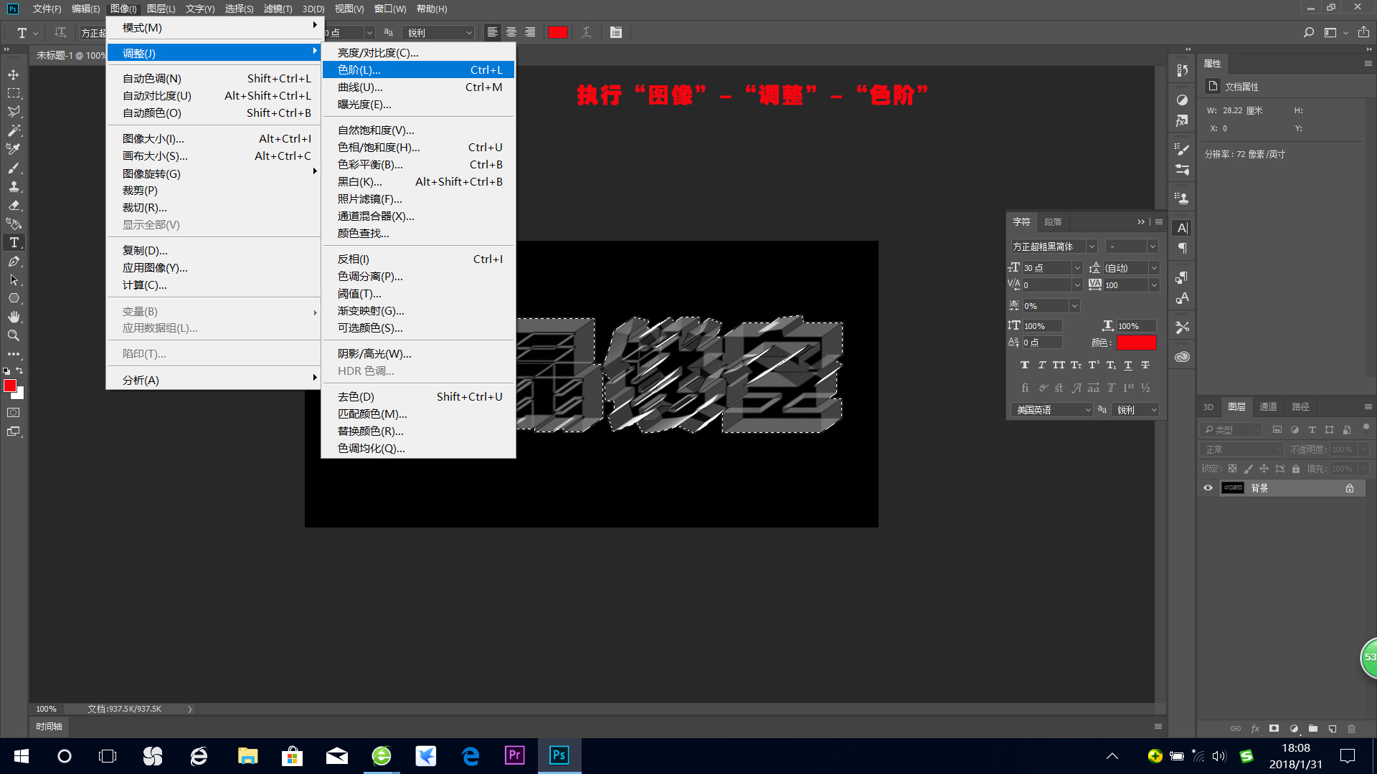Image resolution: width=1377 pixels, height=774 pixels.
Task: Open the language dropdown showing 美国英语
Action: pyautogui.click(x=1051, y=409)
